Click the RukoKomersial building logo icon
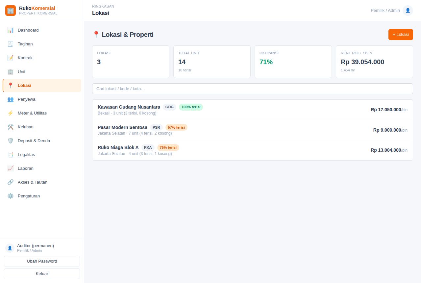The width and height of the screenshot is (421, 283). coord(11,11)
